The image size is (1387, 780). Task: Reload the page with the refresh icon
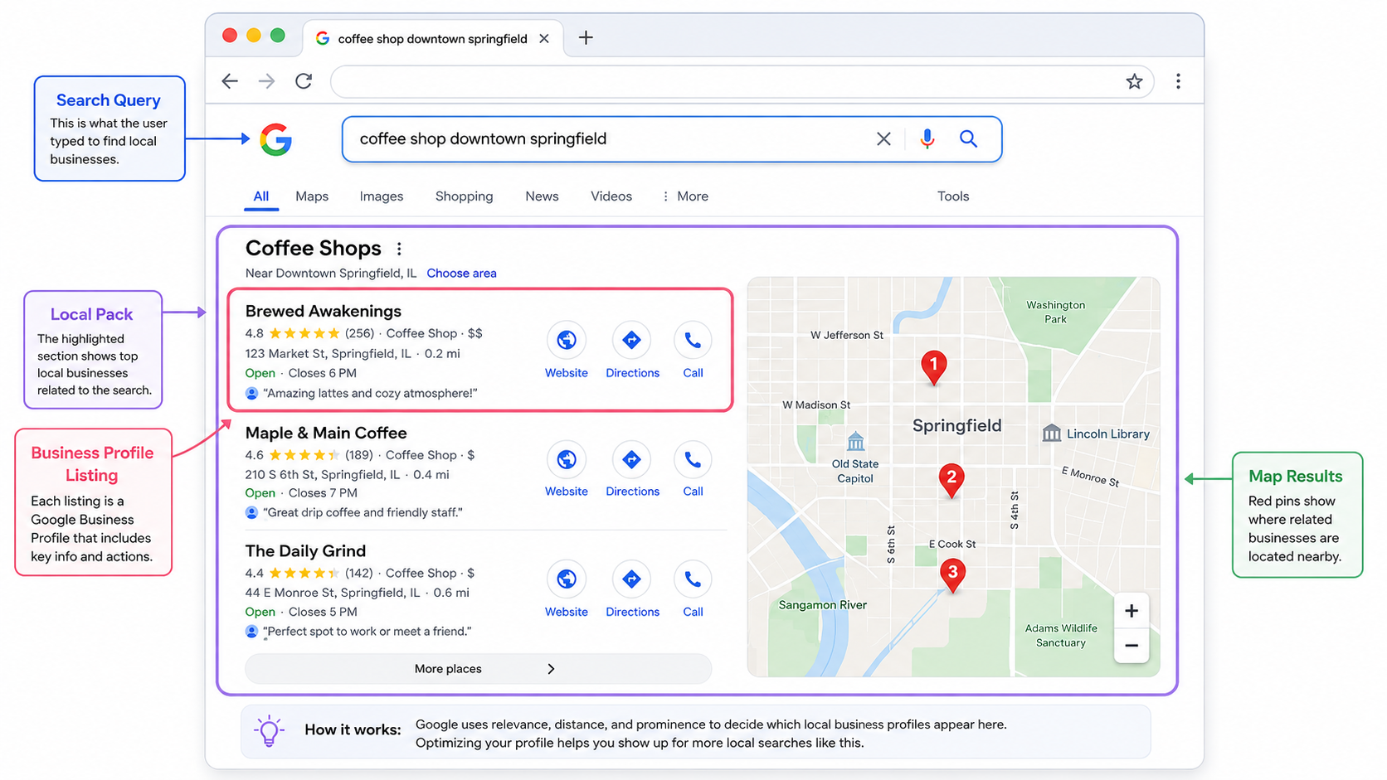point(304,81)
